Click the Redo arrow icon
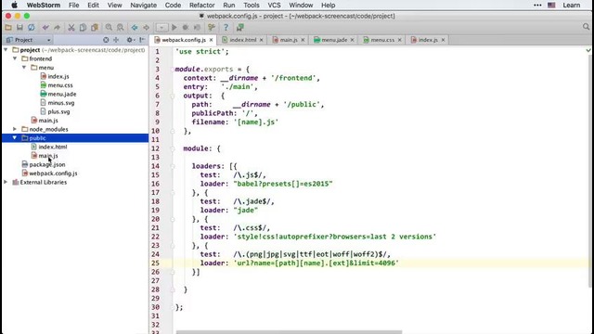The width and height of the screenshot is (594, 334). coord(57,27)
